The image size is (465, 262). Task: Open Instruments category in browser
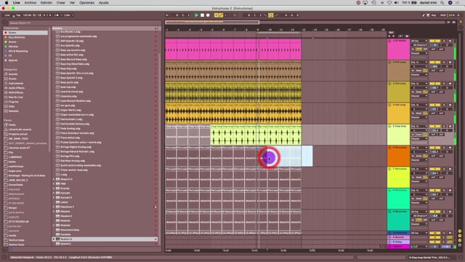click(x=15, y=84)
